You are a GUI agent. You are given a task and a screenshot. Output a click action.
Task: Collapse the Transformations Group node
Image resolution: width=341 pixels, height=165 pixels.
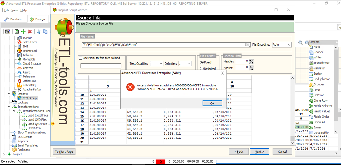pos(14,111)
